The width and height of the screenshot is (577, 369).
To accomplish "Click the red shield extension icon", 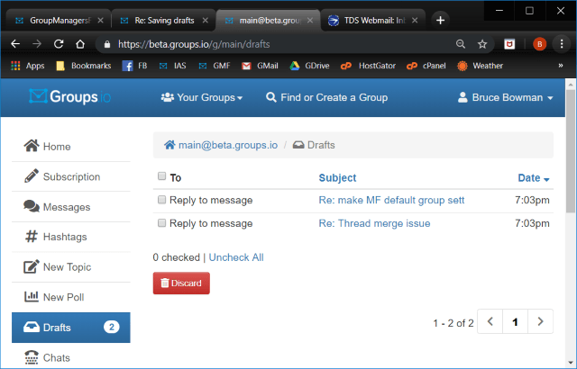I will [509, 44].
